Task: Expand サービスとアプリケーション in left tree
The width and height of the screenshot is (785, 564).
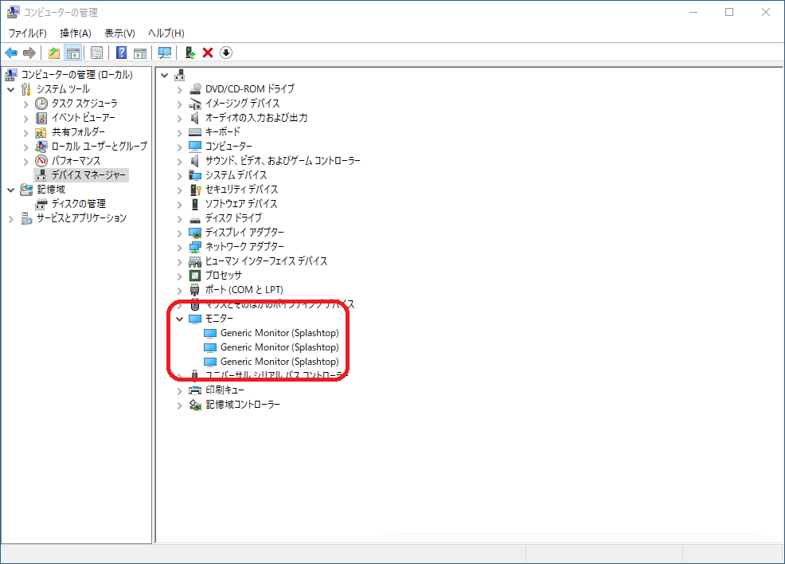Action: tap(11, 218)
